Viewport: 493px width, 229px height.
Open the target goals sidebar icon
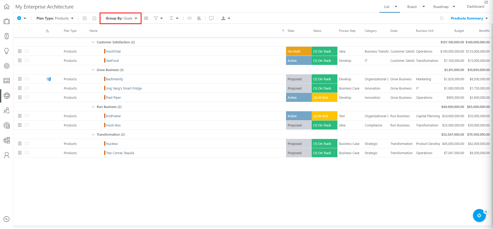click(7, 66)
